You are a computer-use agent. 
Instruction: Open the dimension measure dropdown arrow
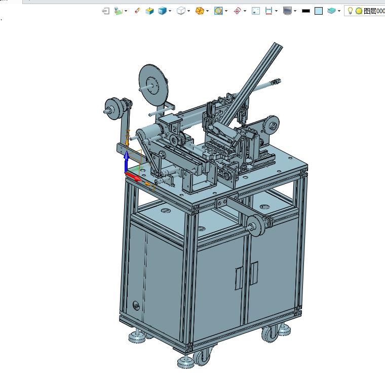tap(277, 11)
